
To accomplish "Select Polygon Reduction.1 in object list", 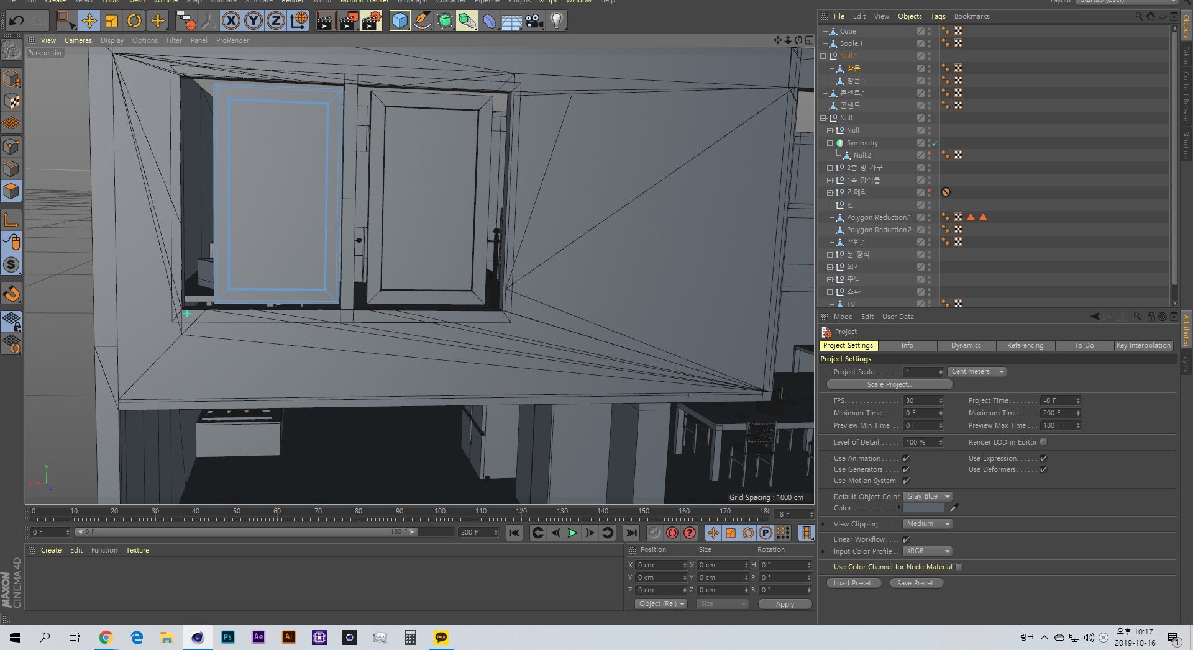I will (879, 217).
